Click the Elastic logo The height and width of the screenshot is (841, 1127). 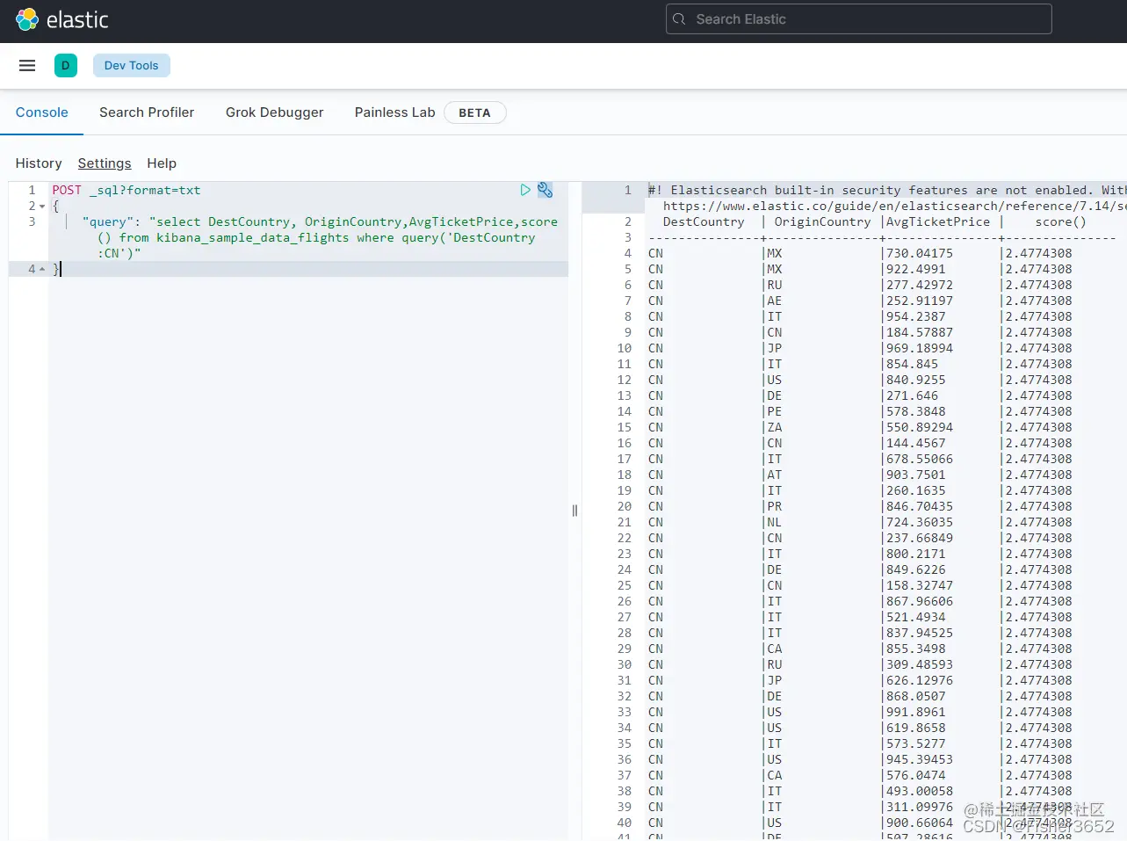(x=61, y=19)
